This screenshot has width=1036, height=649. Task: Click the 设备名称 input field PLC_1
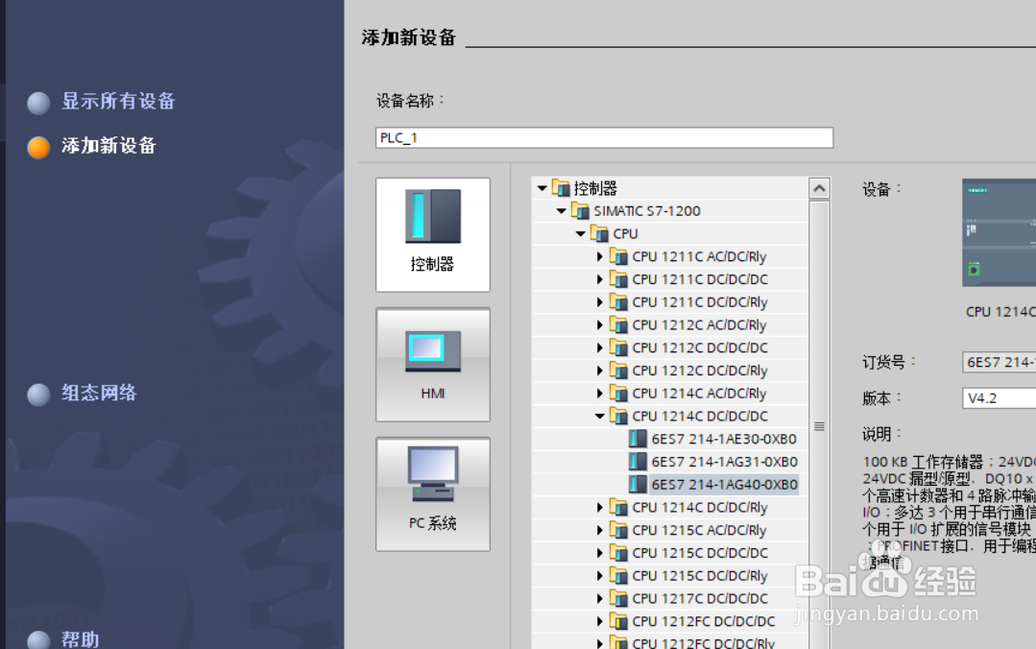[604, 137]
